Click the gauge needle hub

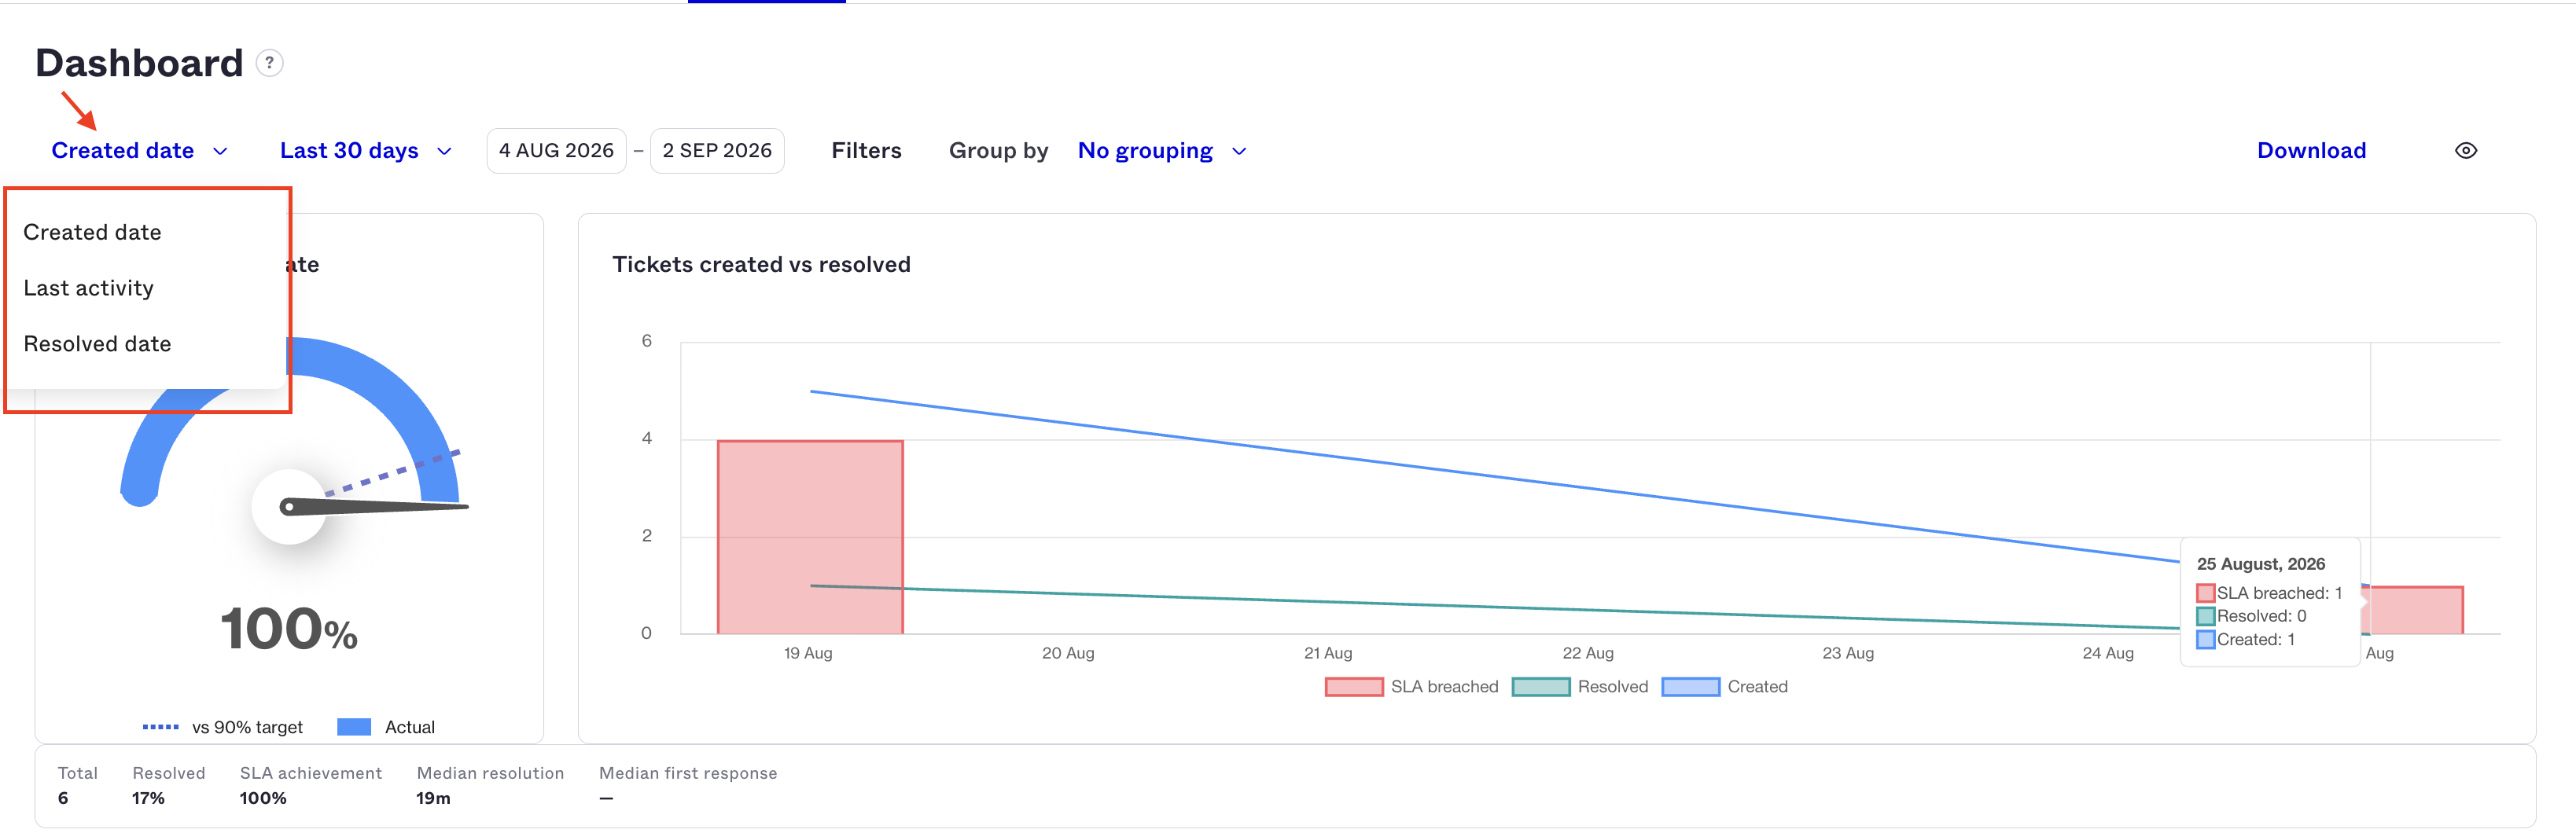pos(289,506)
